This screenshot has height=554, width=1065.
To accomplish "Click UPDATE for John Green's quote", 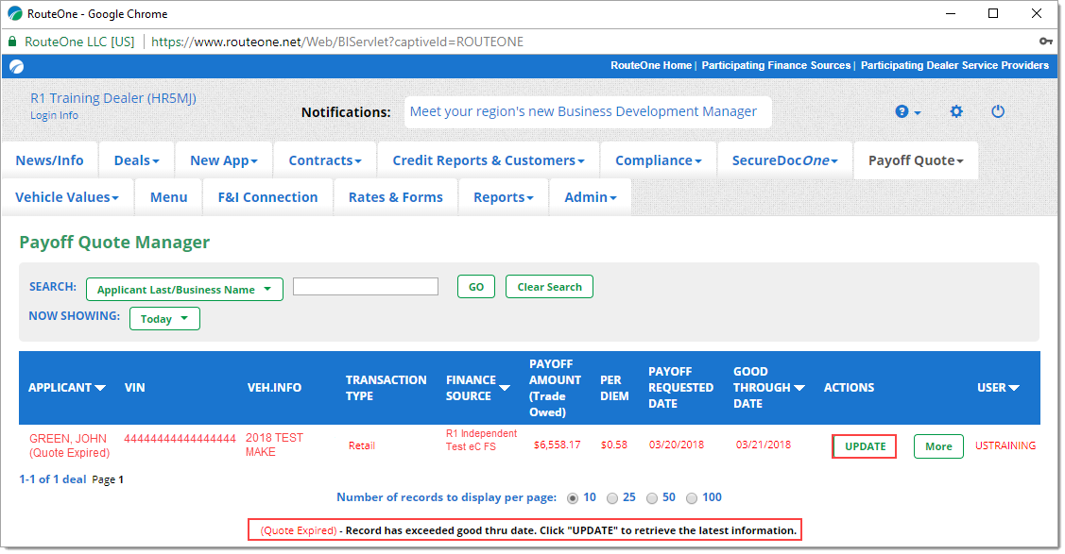I will pyautogui.click(x=865, y=446).
